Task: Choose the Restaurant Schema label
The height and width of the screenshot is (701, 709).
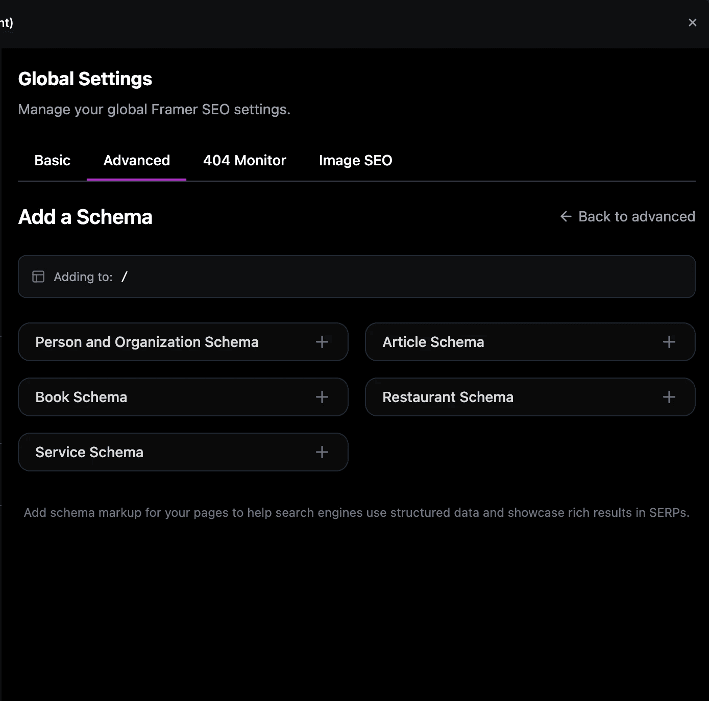Action: (448, 397)
